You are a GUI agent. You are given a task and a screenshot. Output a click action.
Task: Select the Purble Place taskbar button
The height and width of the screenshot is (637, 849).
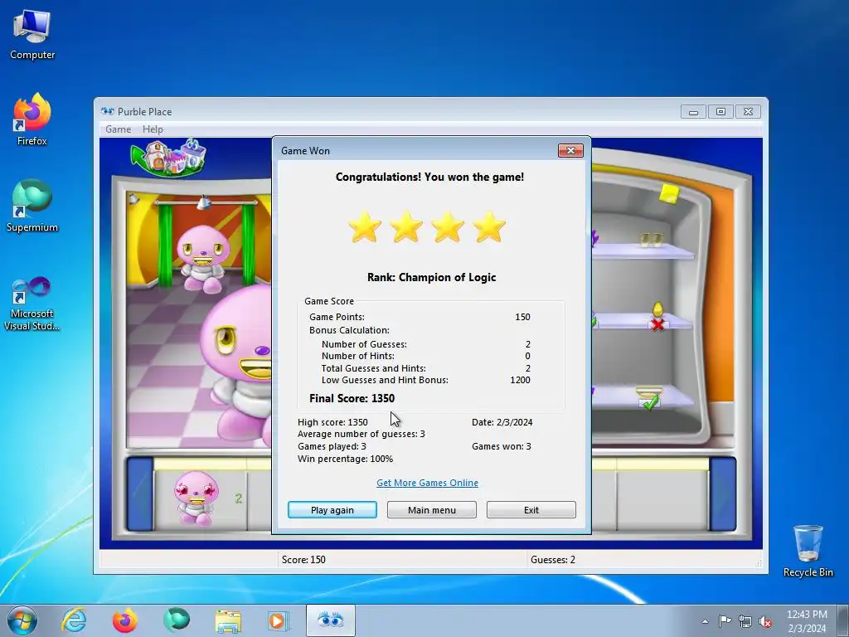click(330, 620)
